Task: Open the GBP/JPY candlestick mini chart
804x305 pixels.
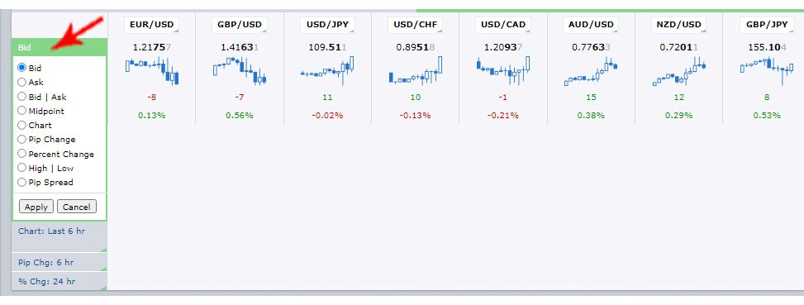Action: (767, 71)
